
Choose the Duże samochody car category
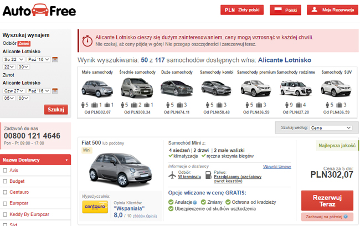tap(176, 88)
